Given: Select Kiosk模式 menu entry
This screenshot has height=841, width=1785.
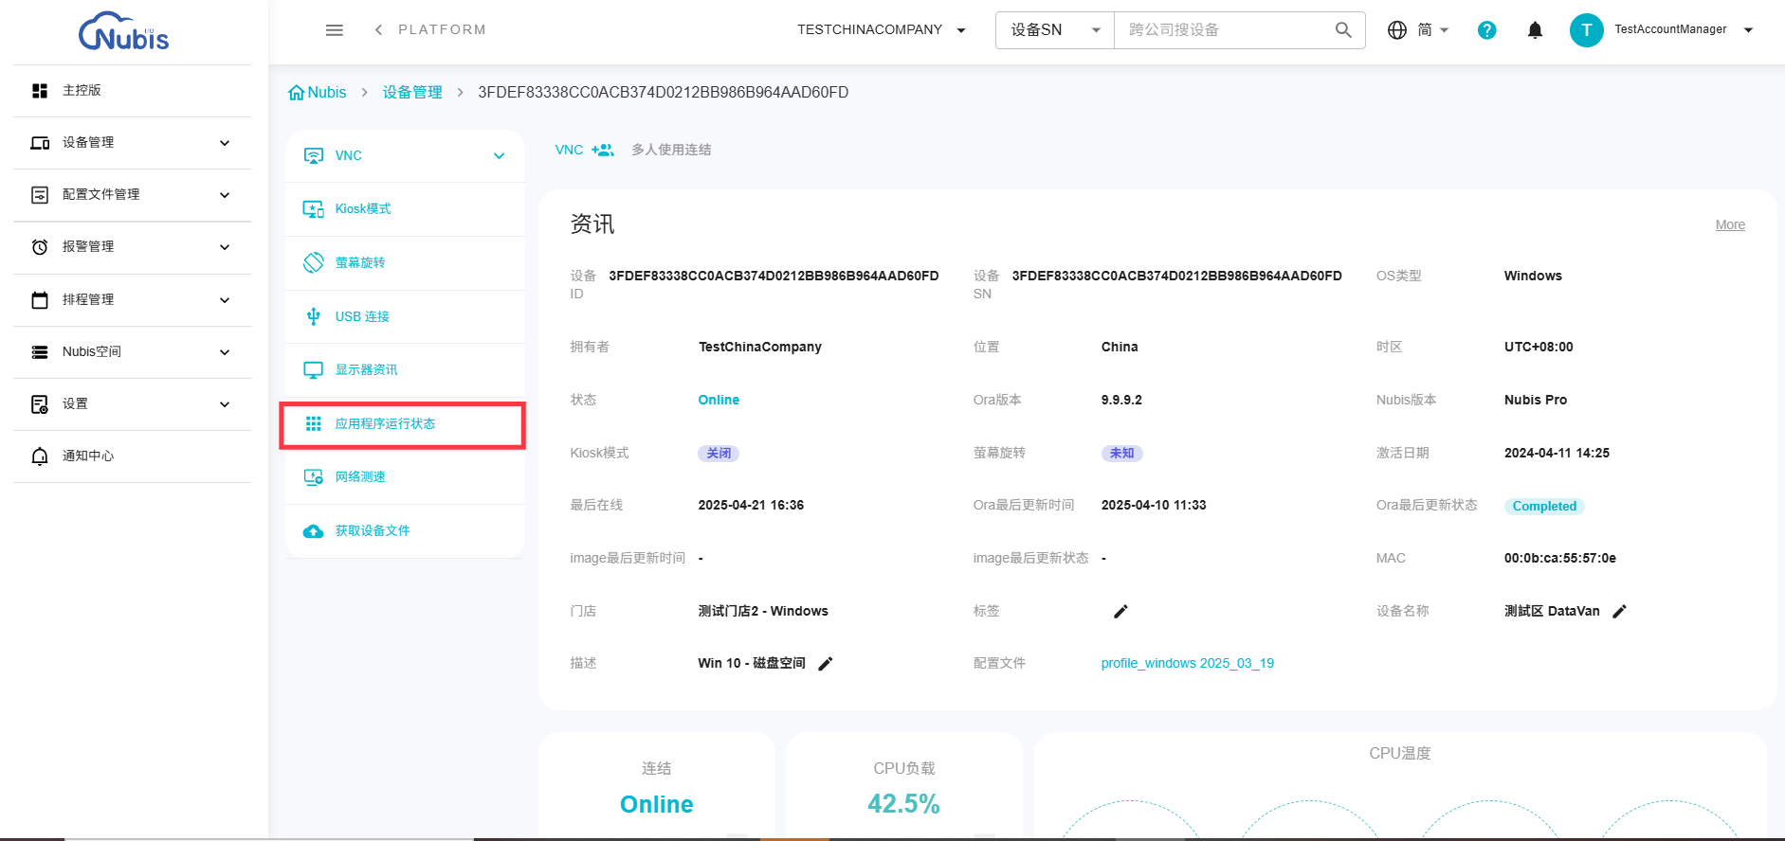Looking at the screenshot, I should (x=405, y=209).
